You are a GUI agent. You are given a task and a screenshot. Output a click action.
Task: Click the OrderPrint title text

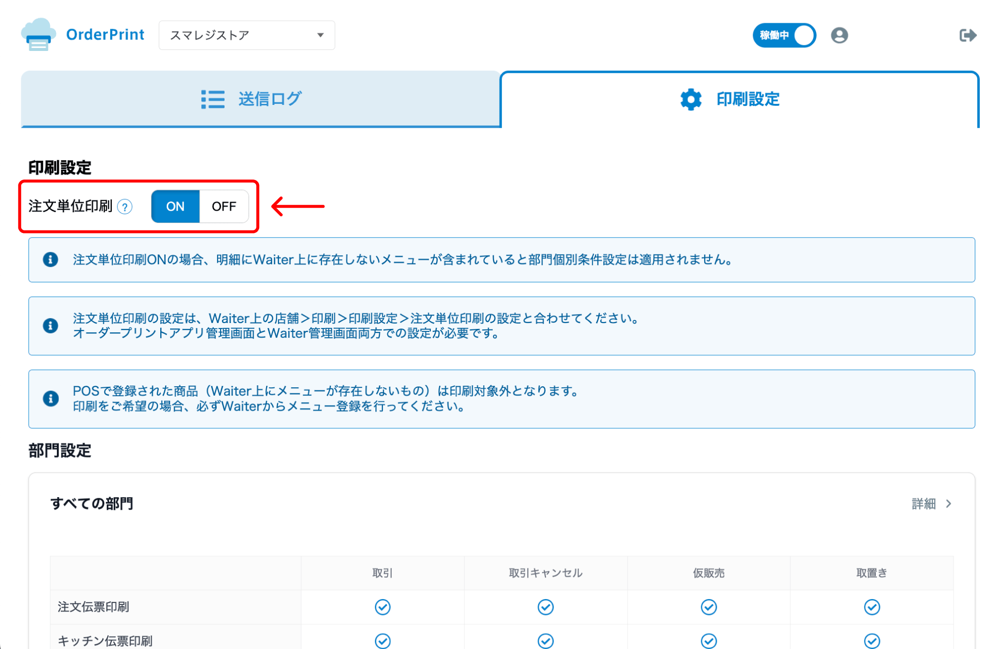(x=105, y=35)
